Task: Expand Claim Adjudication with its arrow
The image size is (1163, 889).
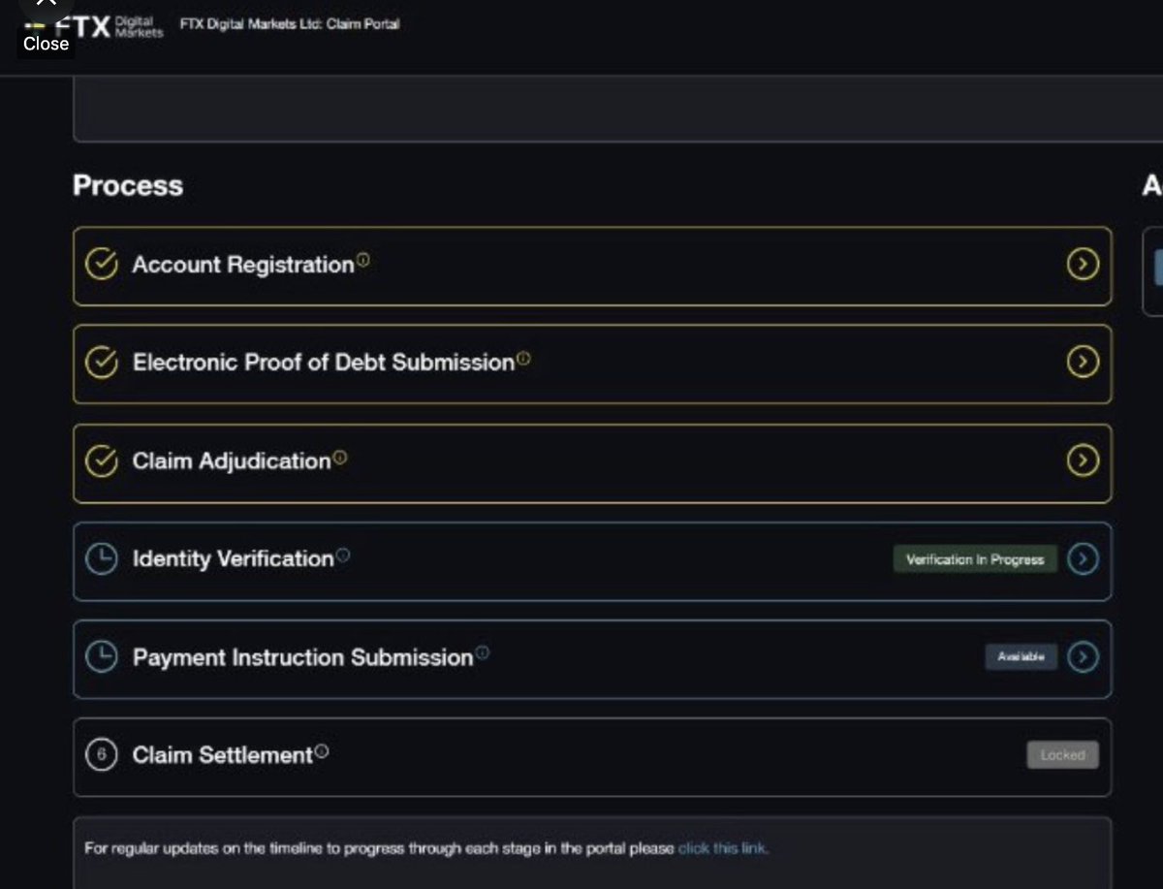Action: pyautogui.click(x=1083, y=460)
